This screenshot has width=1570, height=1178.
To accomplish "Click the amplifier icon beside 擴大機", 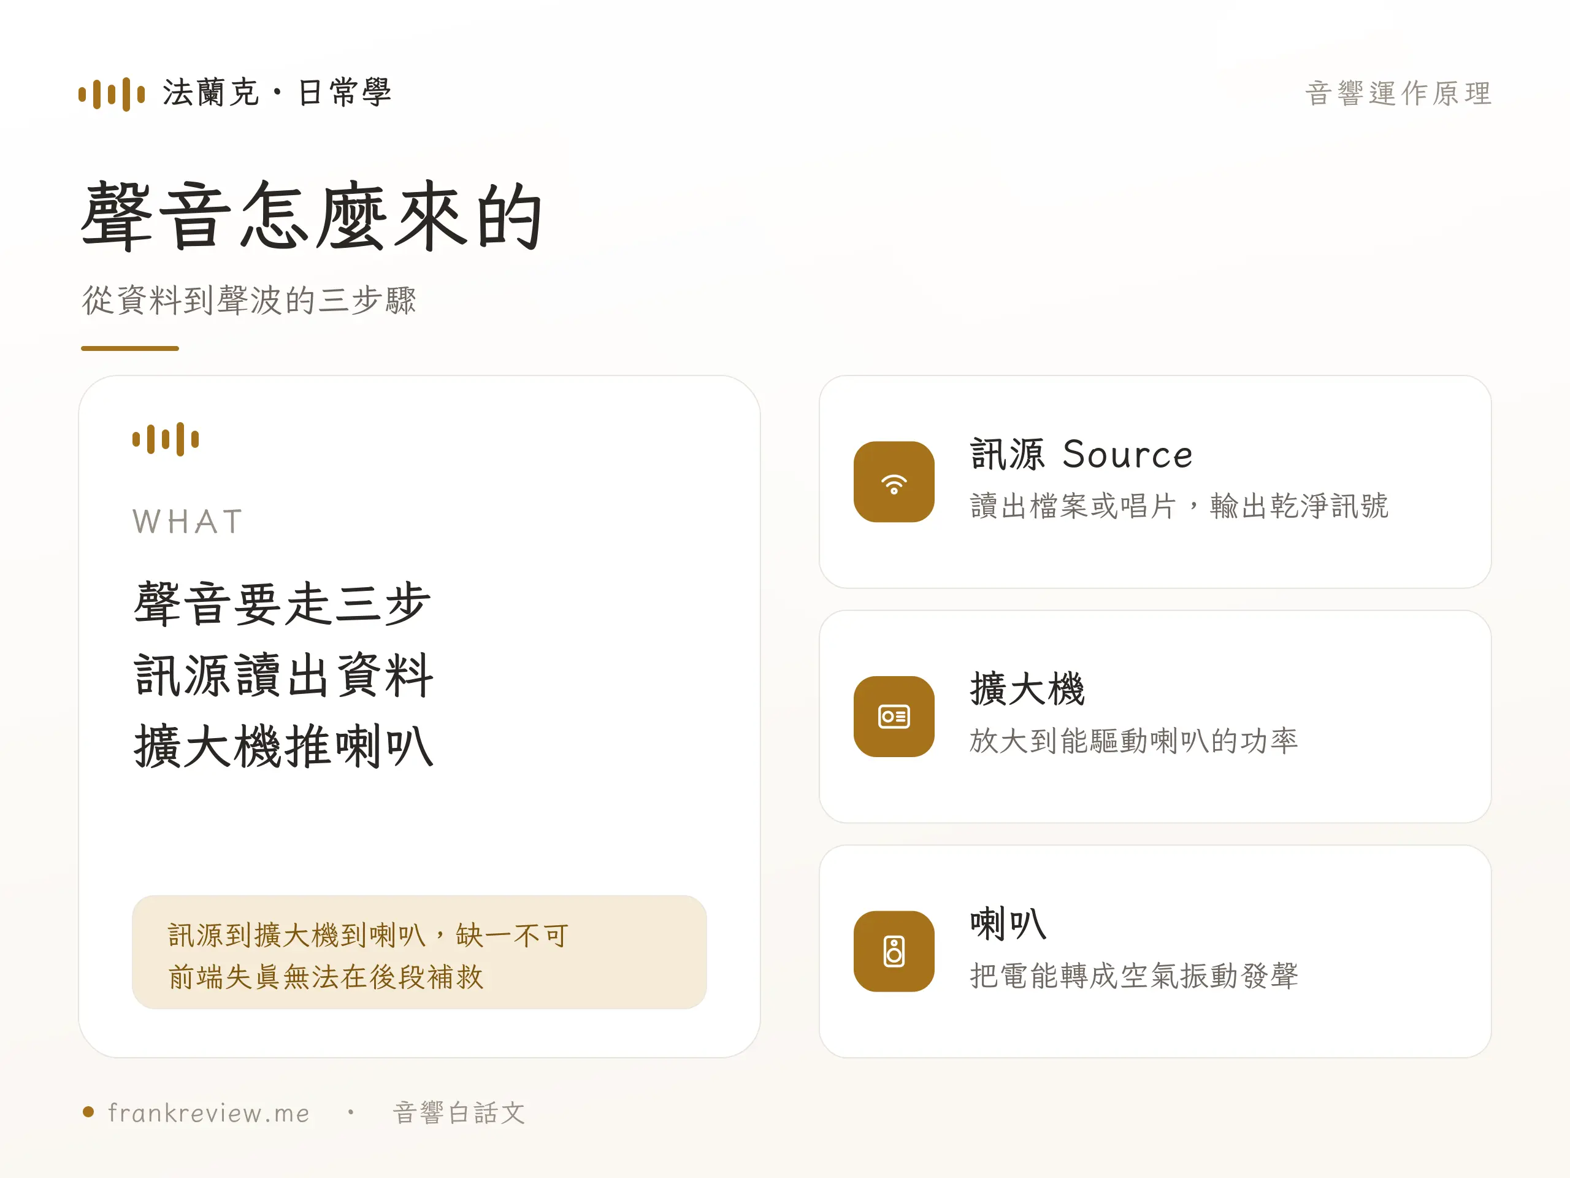I will (x=894, y=717).
